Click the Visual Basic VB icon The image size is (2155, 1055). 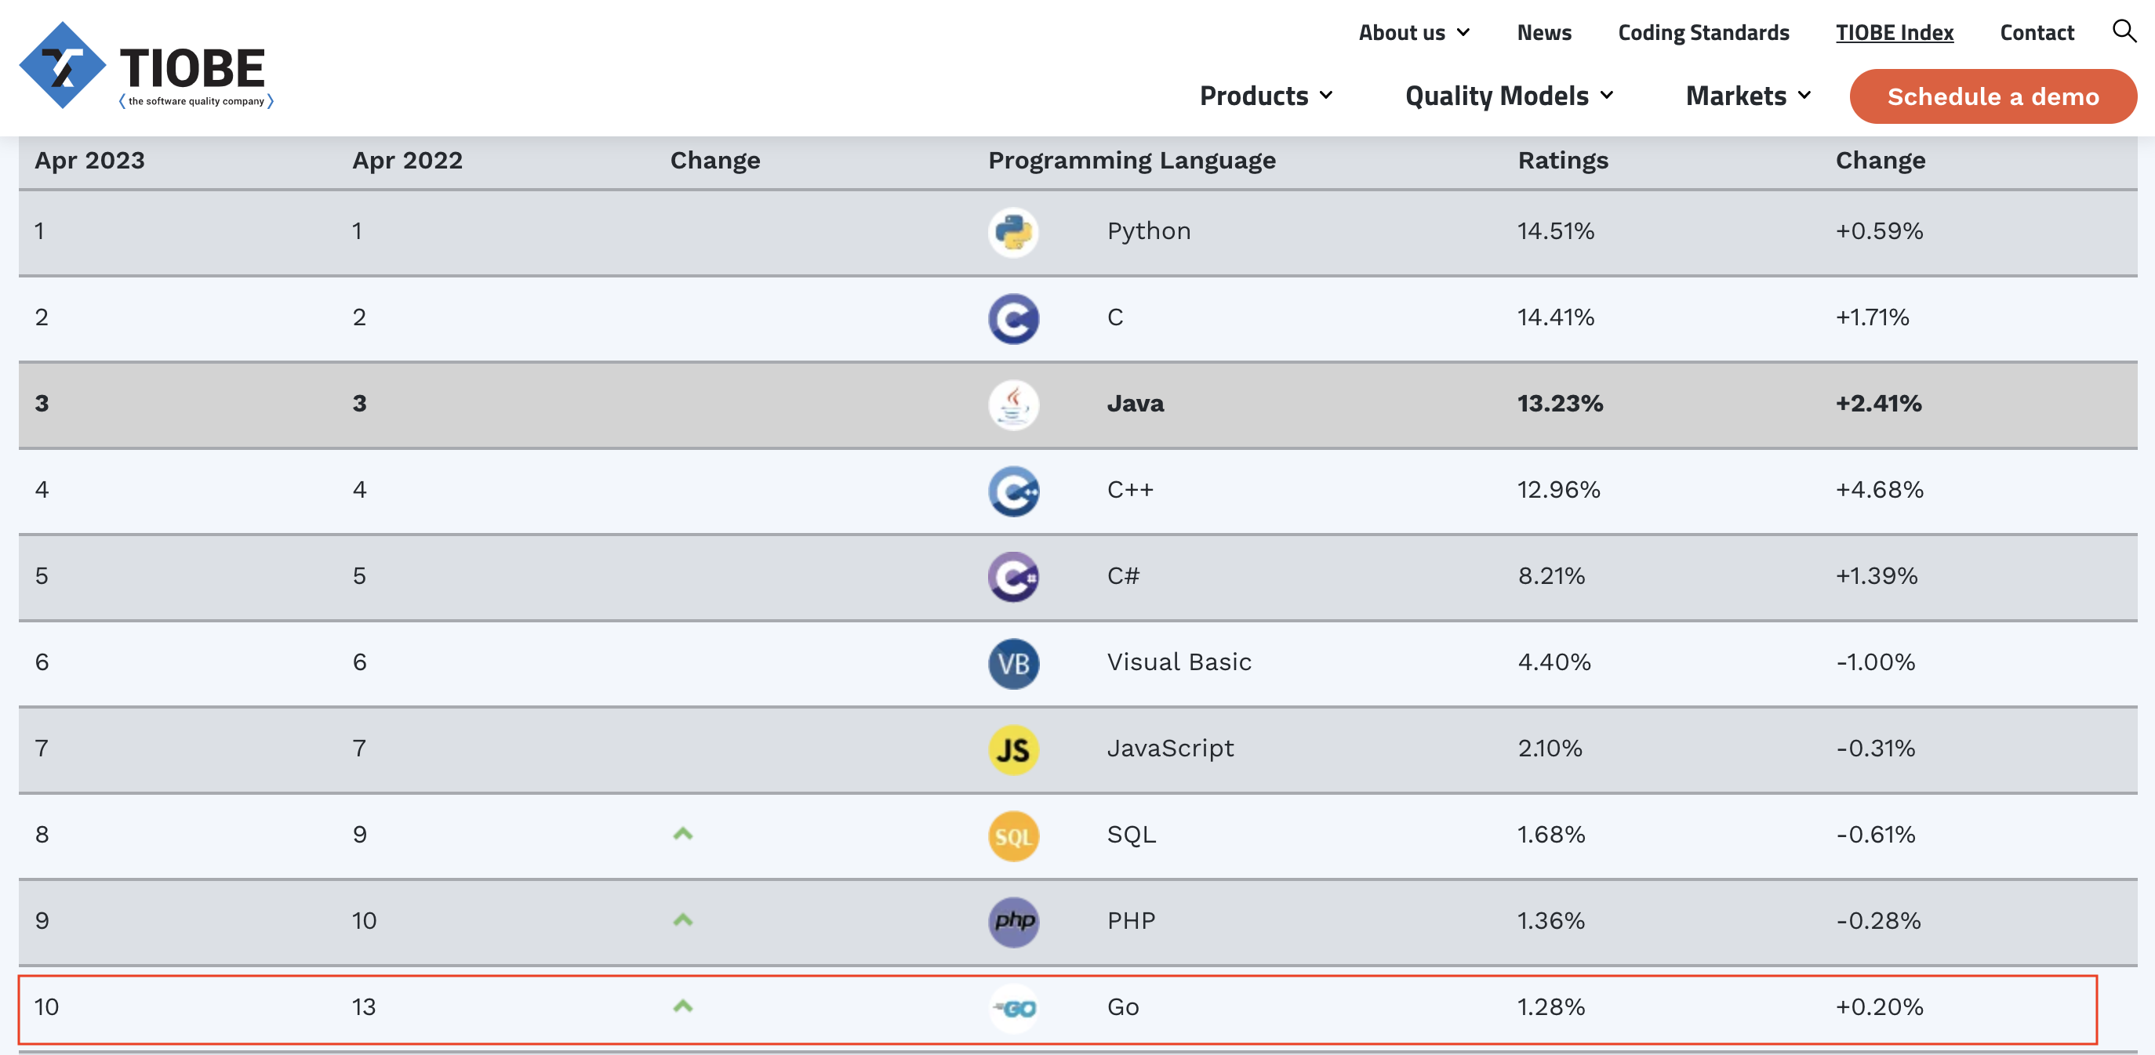tap(1013, 663)
